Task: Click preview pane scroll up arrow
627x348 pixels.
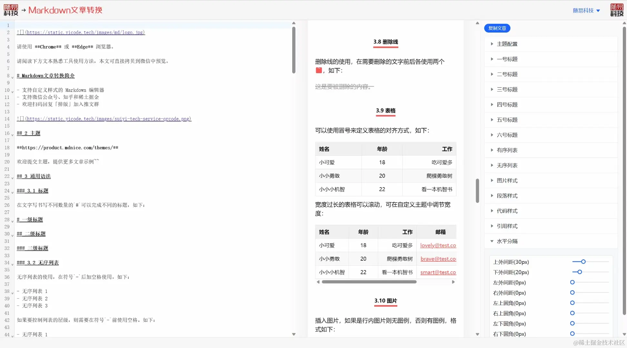Action: click(x=477, y=23)
